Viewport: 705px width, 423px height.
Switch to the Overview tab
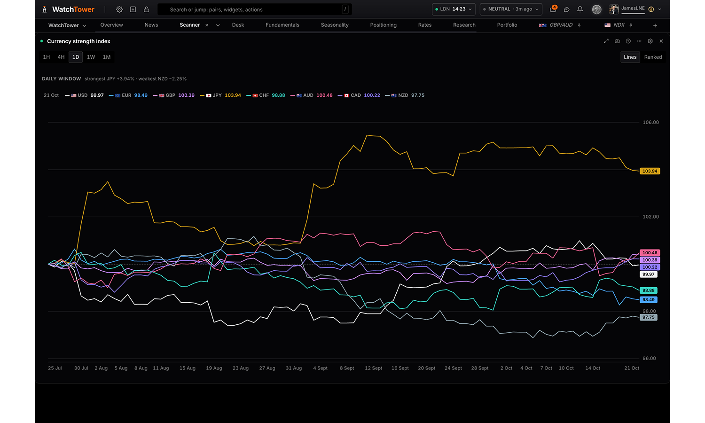[x=111, y=25]
